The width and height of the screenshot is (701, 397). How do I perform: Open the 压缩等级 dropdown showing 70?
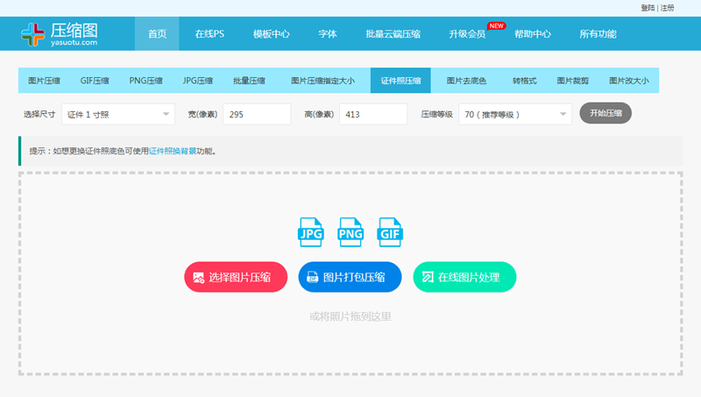click(x=515, y=115)
